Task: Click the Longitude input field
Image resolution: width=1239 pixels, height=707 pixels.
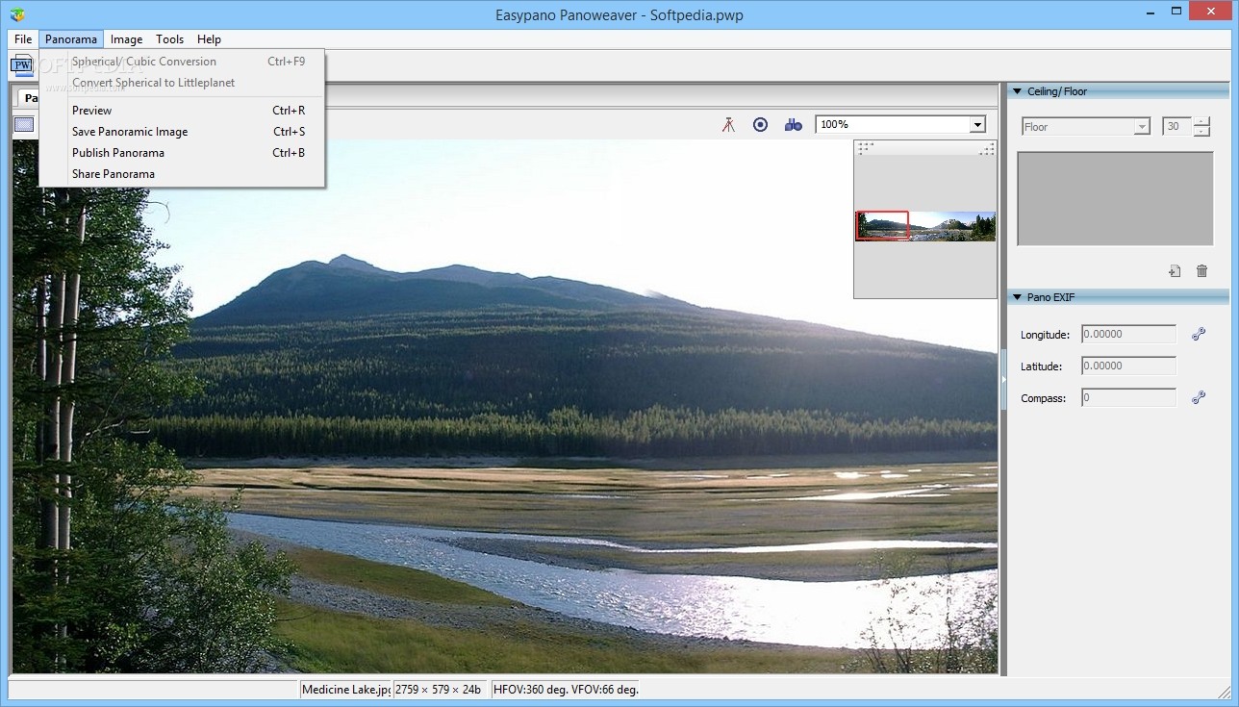Action: click(x=1128, y=334)
